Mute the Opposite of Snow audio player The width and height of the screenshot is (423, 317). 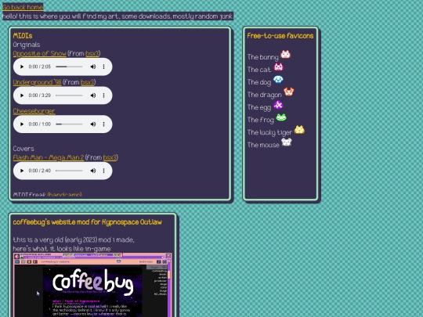[93, 67]
